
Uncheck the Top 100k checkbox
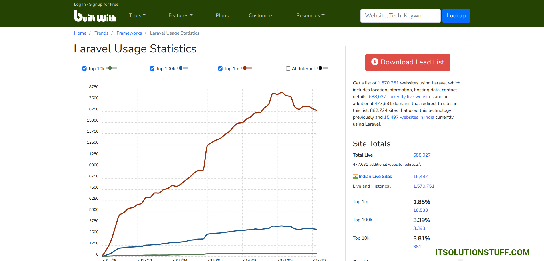pos(152,68)
